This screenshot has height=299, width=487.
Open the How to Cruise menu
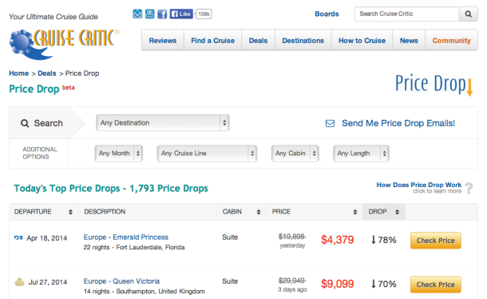coord(362,41)
